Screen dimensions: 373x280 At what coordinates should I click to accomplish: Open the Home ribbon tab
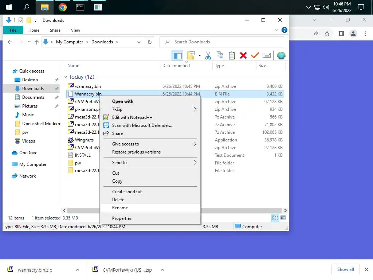point(34,30)
